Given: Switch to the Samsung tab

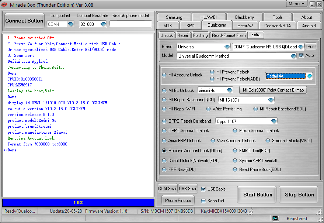Looking at the screenshot, I should [x=174, y=17].
